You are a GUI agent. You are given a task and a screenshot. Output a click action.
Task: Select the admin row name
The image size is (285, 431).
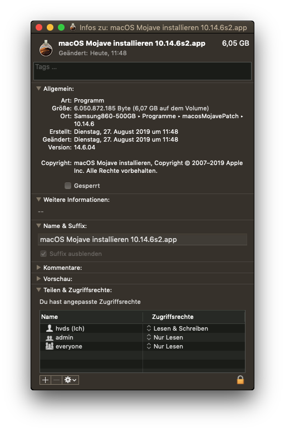tap(64, 337)
